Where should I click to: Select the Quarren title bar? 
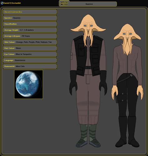pos(88,4)
